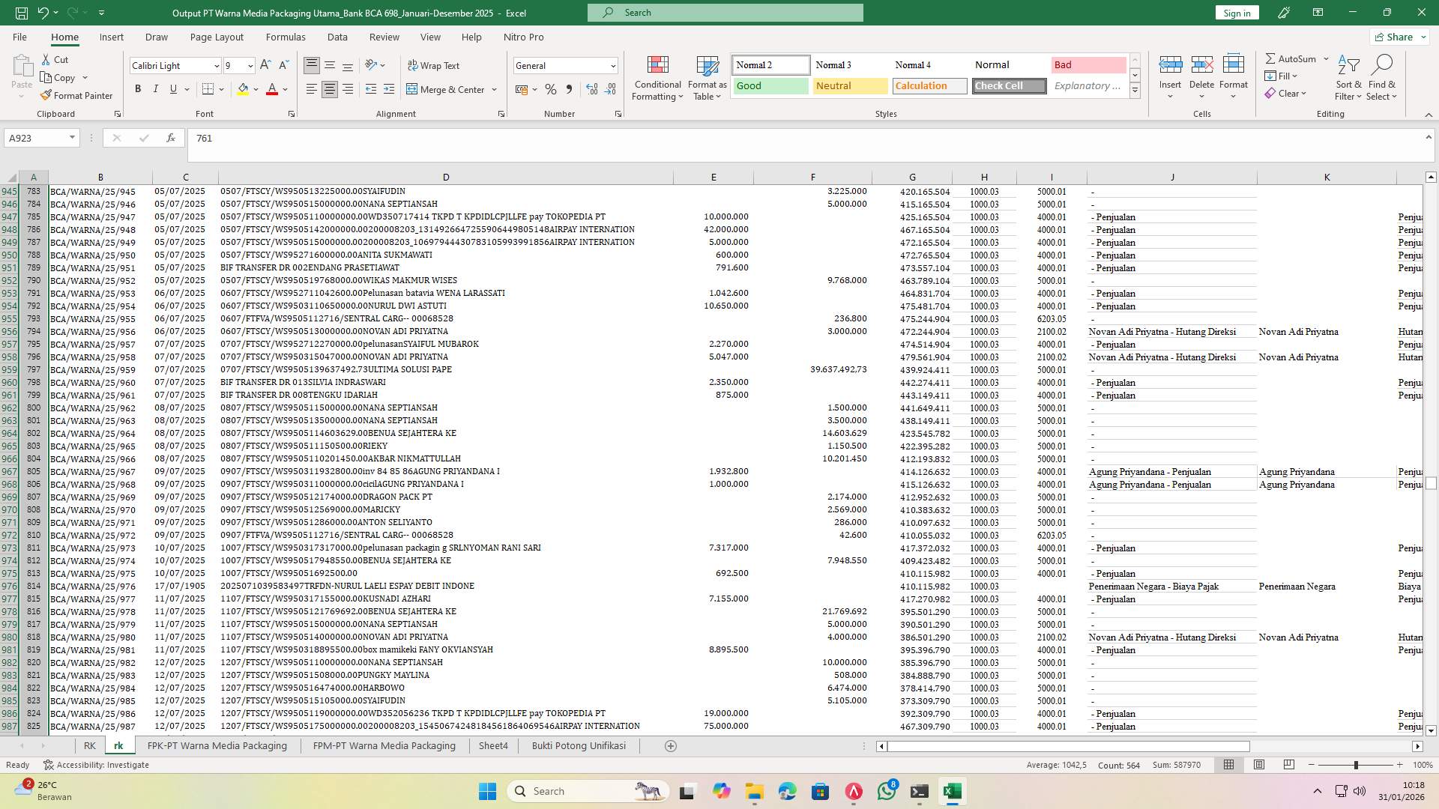The height and width of the screenshot is (809, 1439).
Task: Open the Fill Color dropdown arrow
Action: tap(254, 89)
